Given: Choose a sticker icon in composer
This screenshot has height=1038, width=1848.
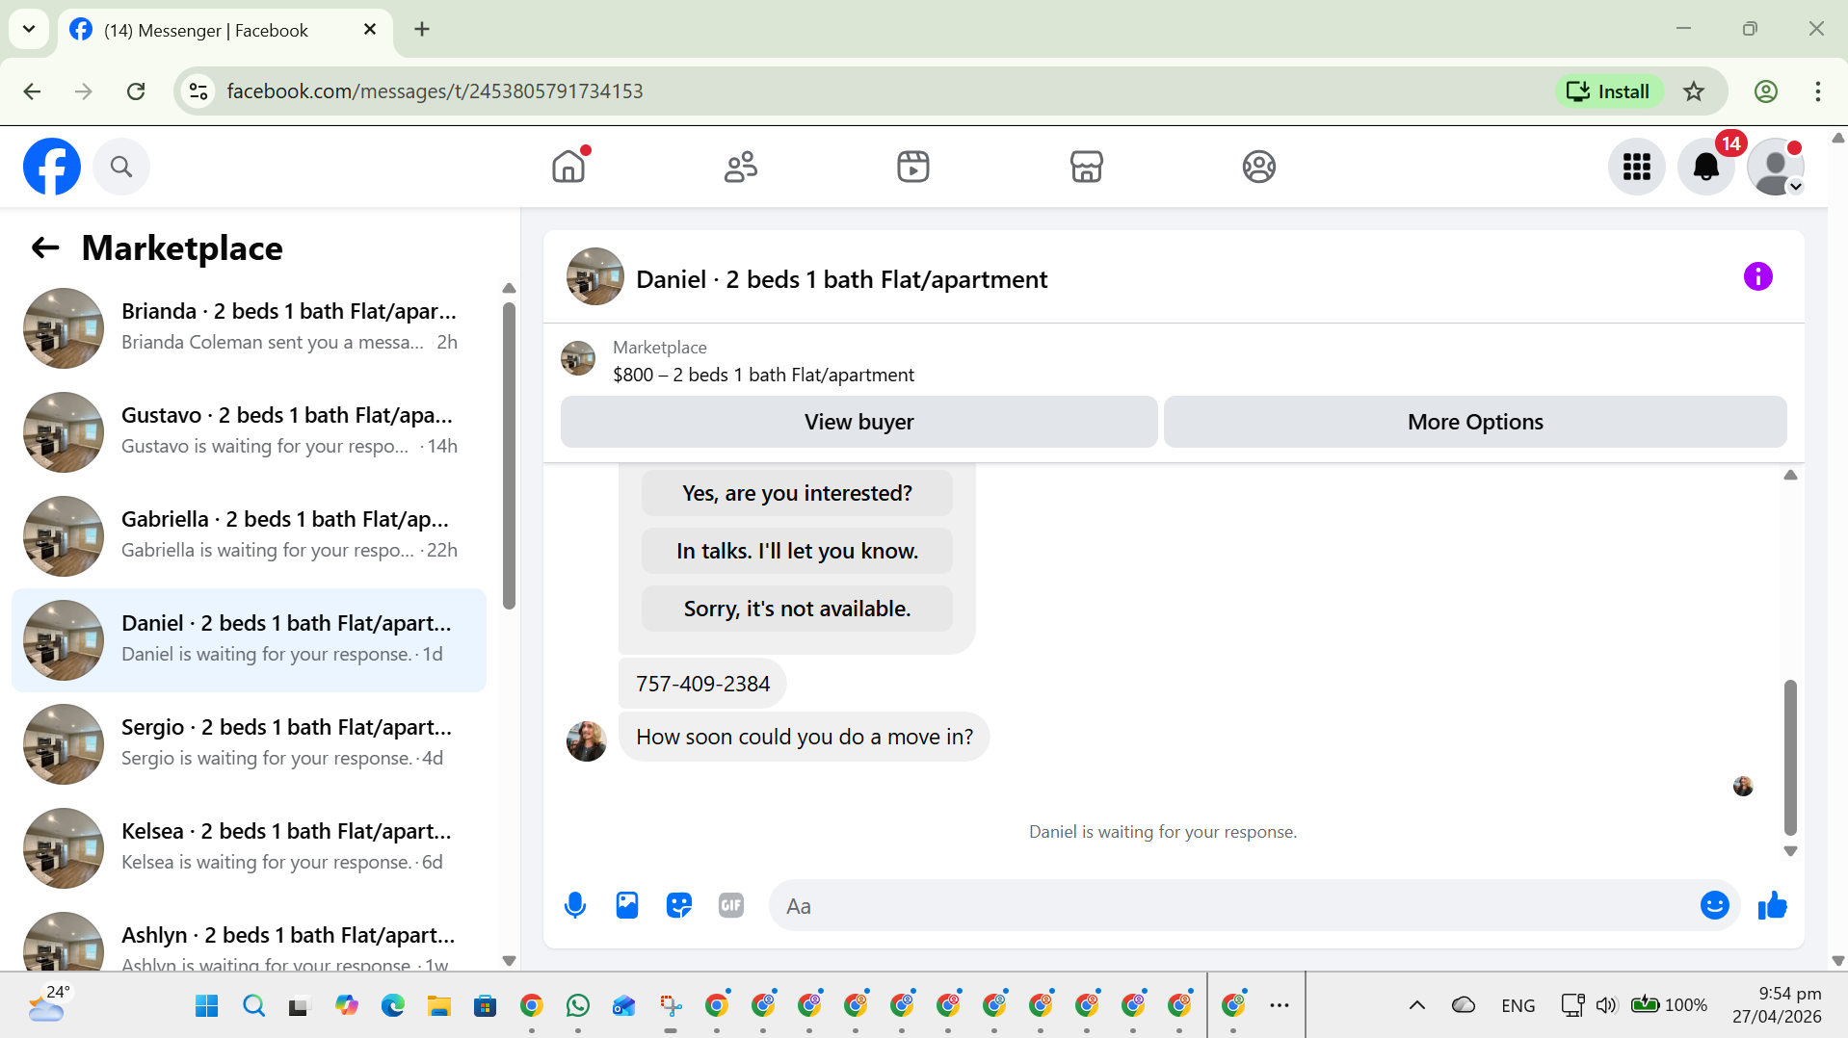Looking at the screenshot, I should click(679, 905).
